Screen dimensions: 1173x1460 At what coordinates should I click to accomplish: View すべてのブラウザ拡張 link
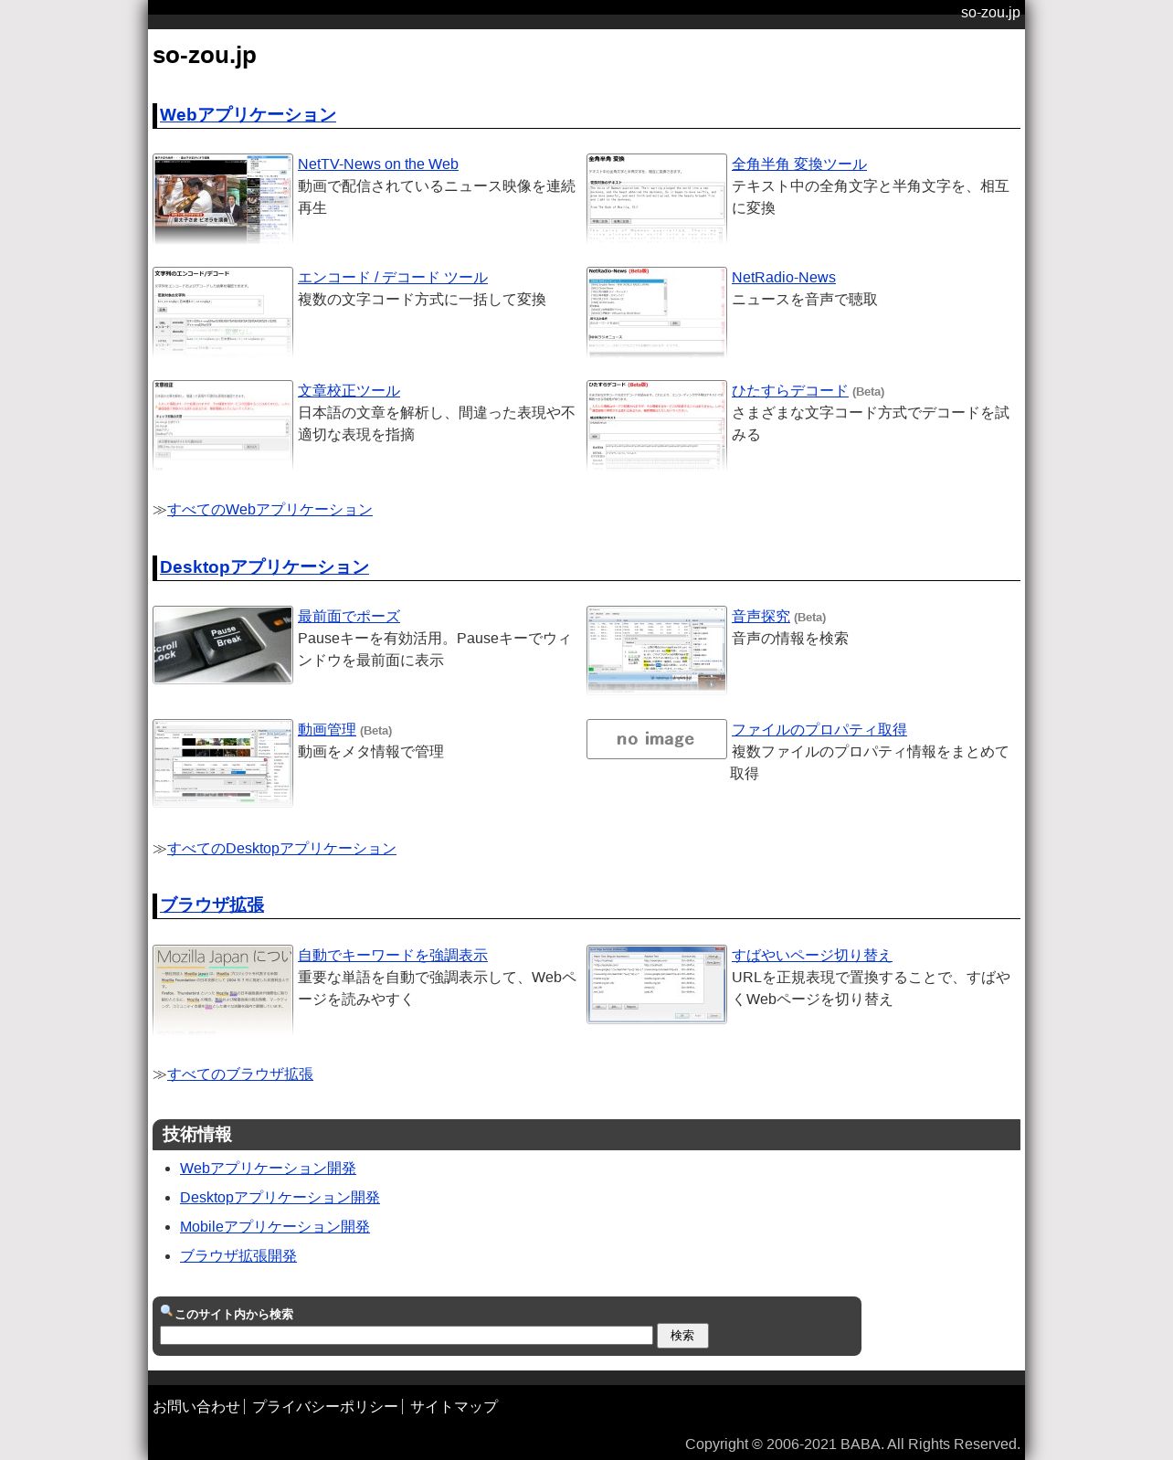point(240,1074)
